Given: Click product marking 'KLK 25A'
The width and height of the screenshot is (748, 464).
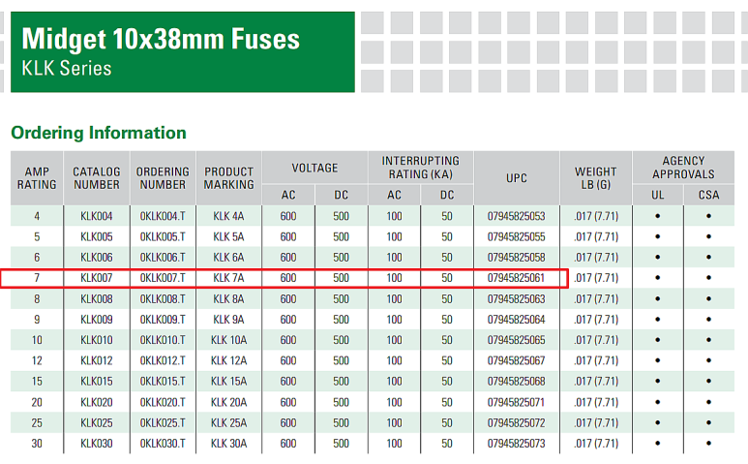Looking at the screenshot, I should click(x=229, y=423).
